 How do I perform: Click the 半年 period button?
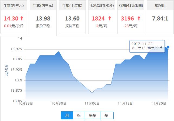pos(93,115)
